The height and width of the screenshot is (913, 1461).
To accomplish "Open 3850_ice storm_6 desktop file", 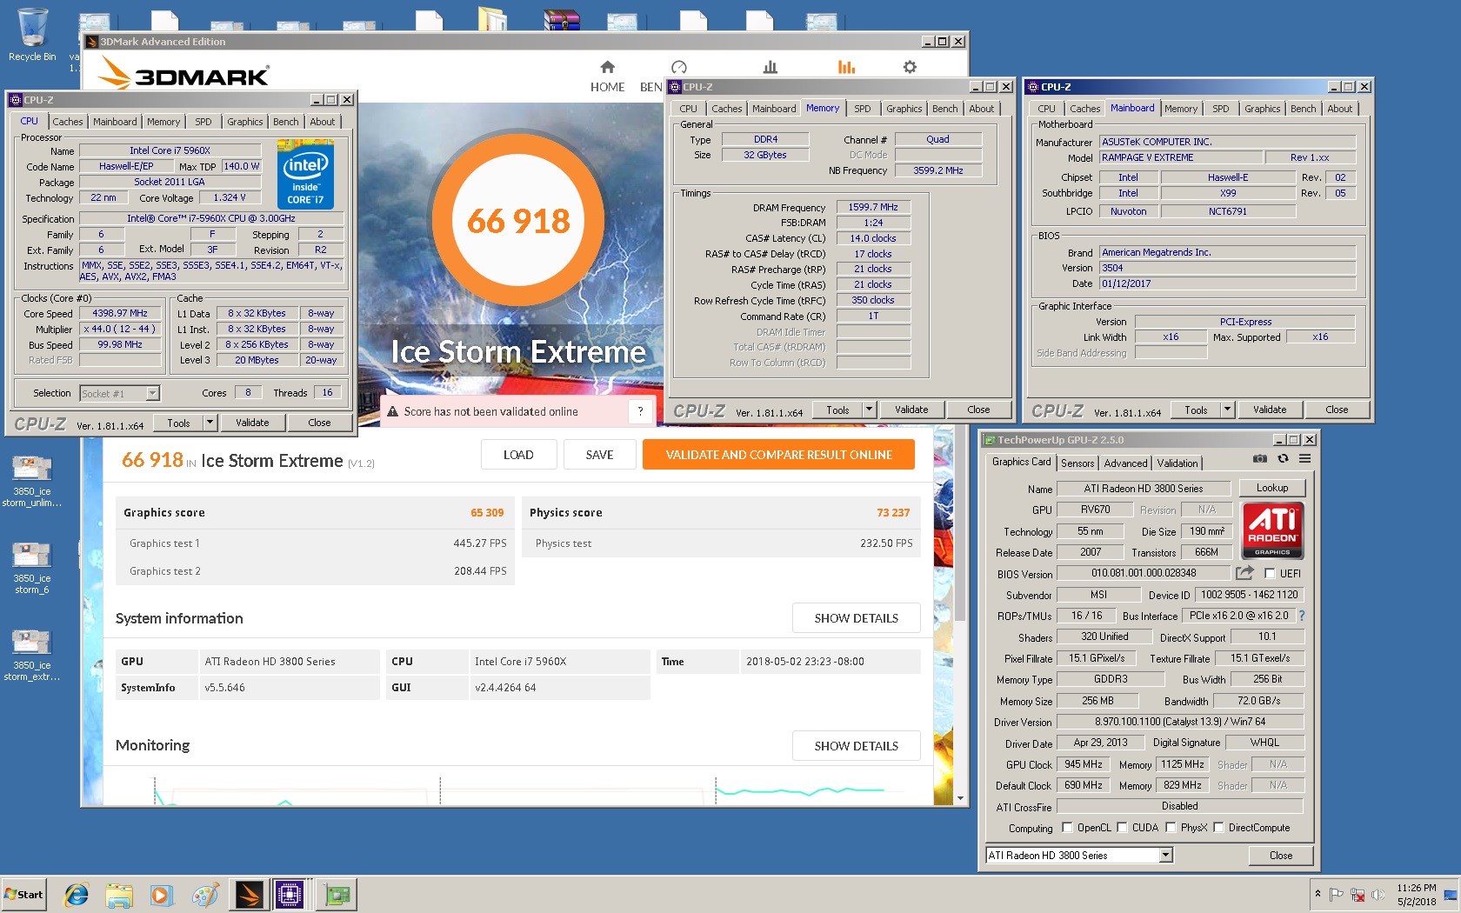I will tap(32, 568).
